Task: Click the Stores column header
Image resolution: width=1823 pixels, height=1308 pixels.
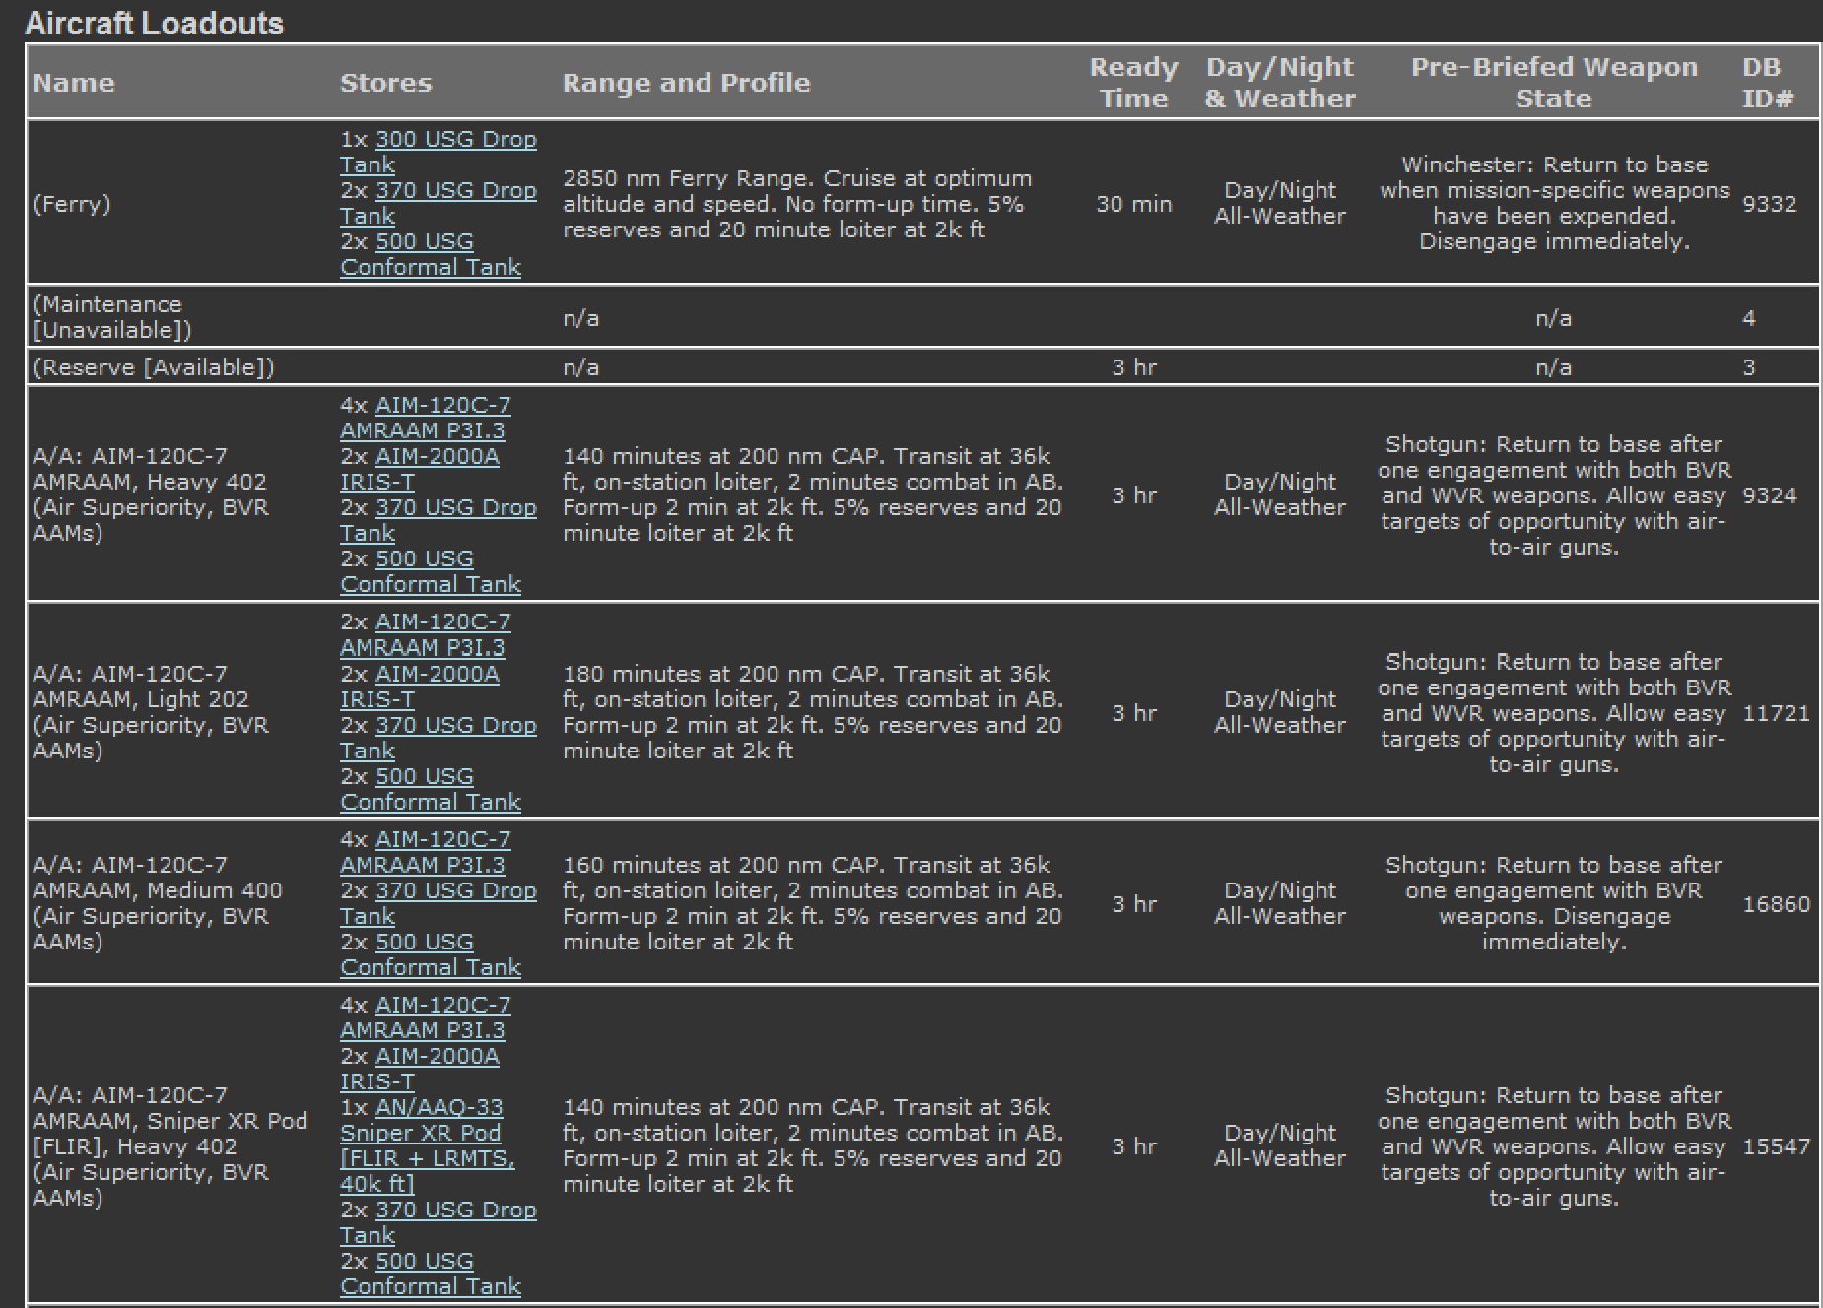Action: (385, 83)
